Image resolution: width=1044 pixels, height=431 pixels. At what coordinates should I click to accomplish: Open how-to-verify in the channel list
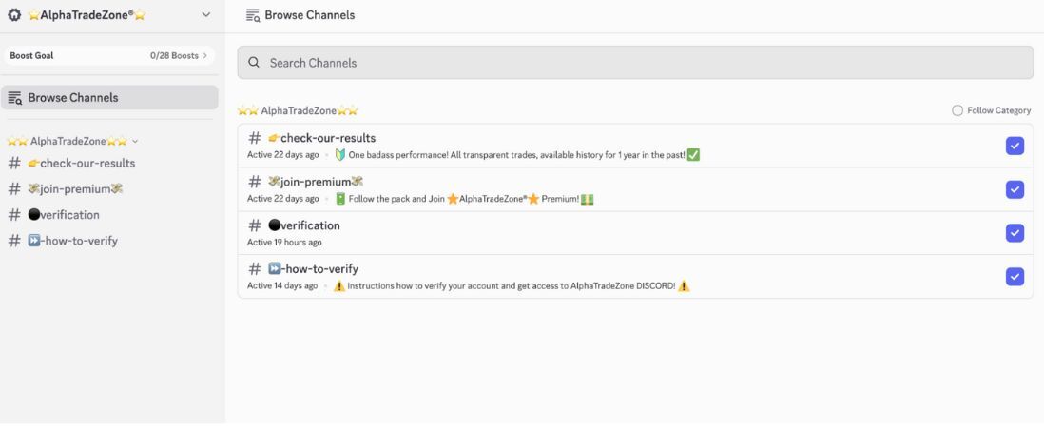tap(635, 277)
